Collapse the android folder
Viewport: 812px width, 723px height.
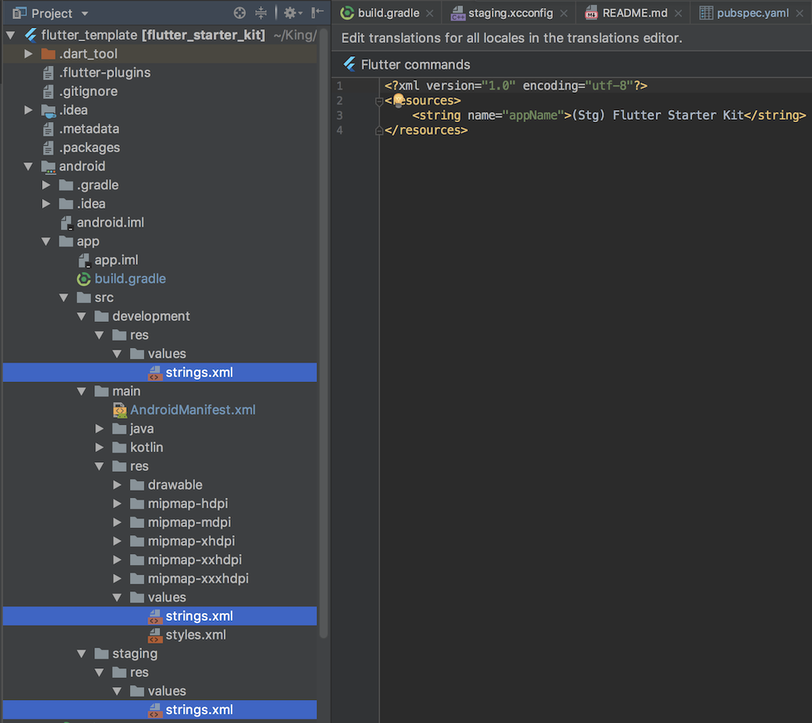coord(28,166)
